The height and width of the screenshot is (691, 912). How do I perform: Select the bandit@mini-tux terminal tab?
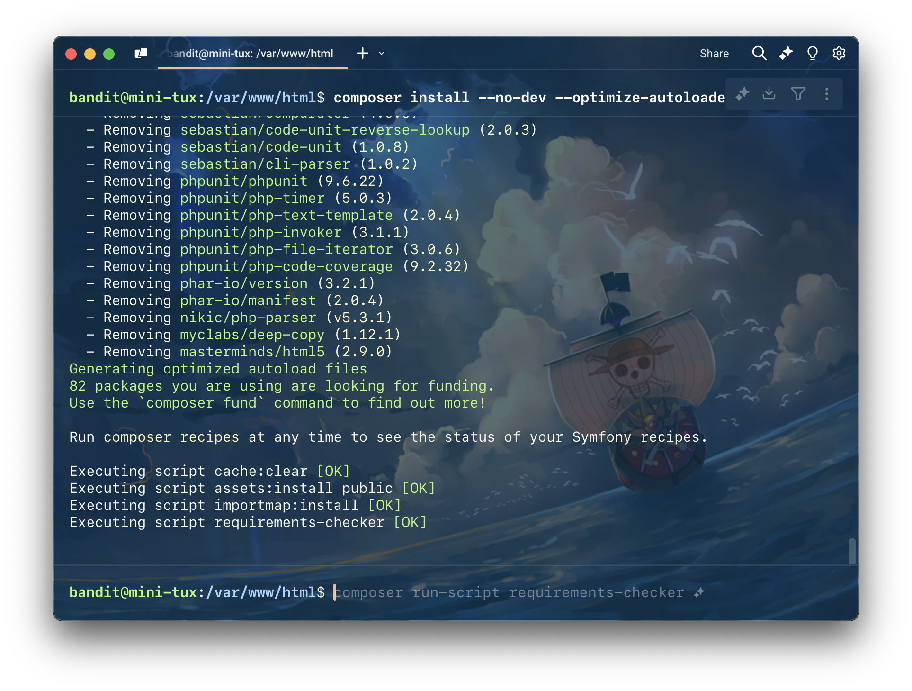click(x=252, y=54)
